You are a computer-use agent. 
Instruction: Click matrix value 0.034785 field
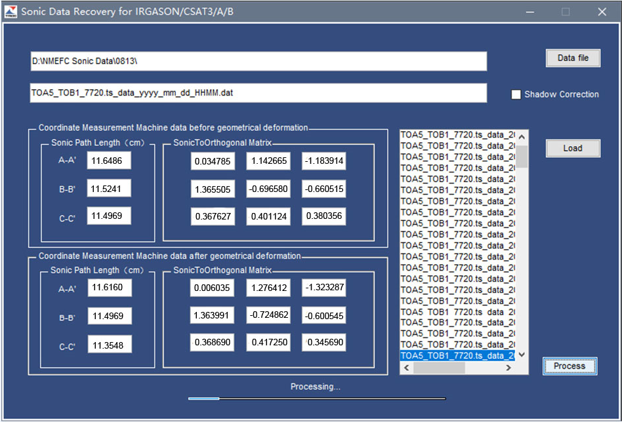coord(212,161)
